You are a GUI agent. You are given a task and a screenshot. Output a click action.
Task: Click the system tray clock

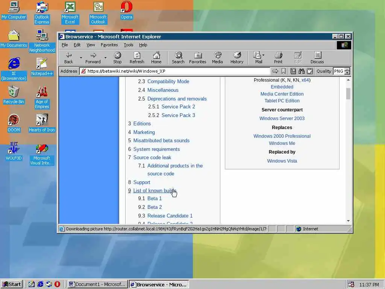pos(369,284)
